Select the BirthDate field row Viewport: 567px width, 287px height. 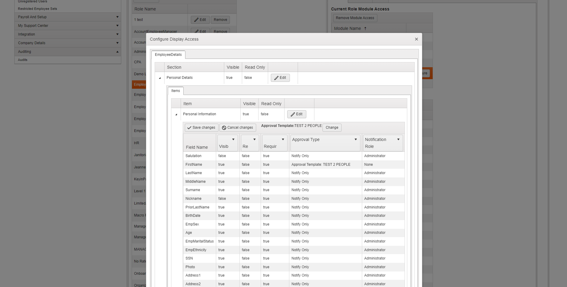point(294,216)
